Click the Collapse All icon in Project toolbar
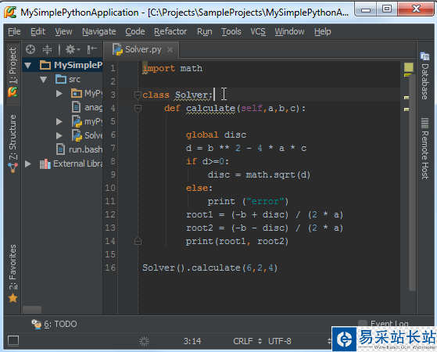The height and width of the screenshot is (352, 437). 48,49
